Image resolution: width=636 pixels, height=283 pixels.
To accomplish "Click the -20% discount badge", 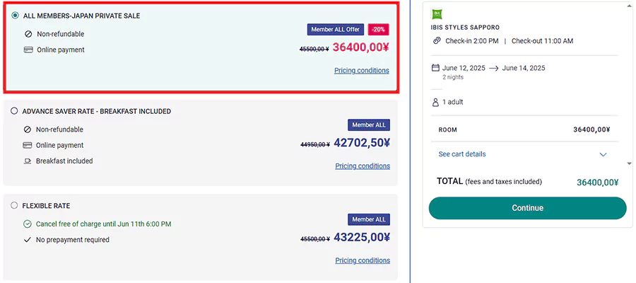I will pyautogui.click(x=378, y=30).
